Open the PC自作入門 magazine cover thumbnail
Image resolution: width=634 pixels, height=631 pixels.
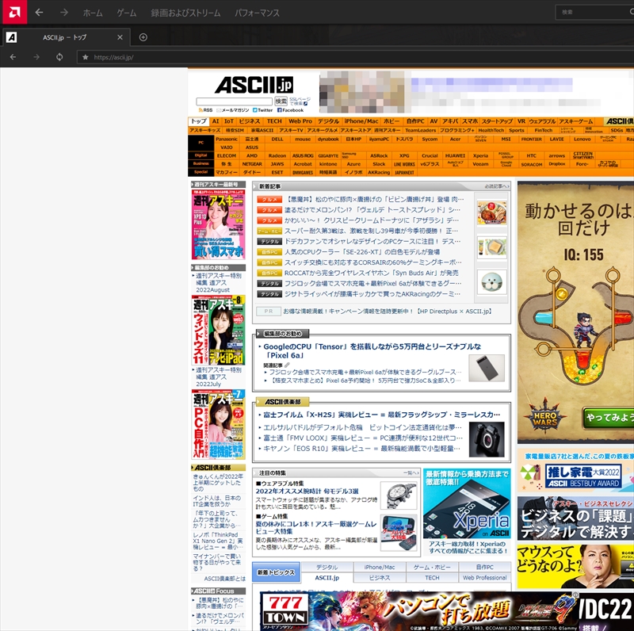coord(219,424)
